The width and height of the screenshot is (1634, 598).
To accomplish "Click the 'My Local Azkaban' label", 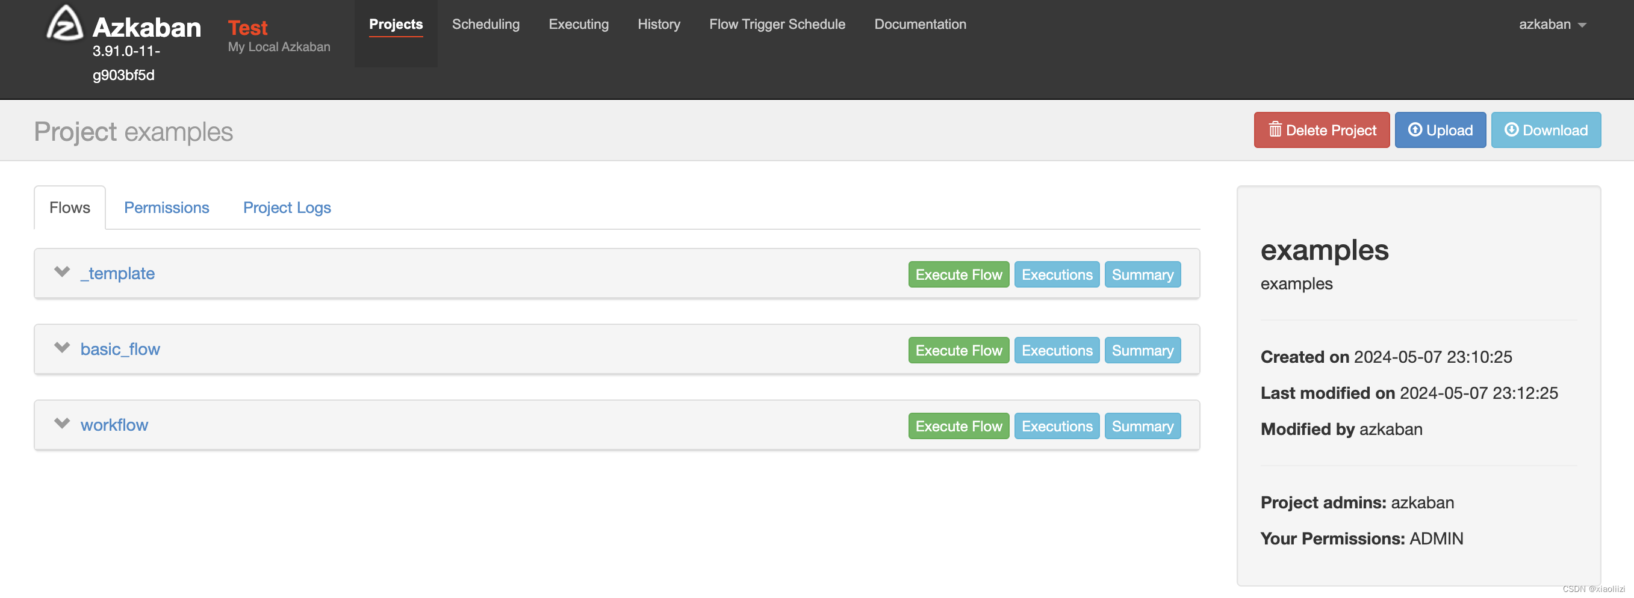I will point(279,47).
